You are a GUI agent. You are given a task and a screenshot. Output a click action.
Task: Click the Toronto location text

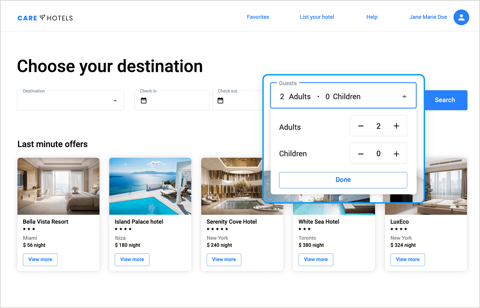(307, 238)
